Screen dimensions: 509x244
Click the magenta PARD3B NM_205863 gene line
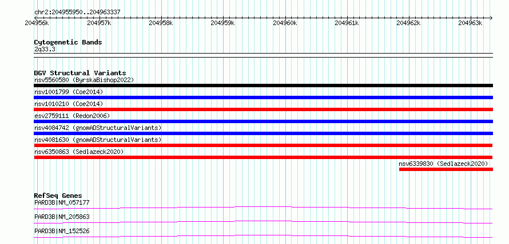click(263, 222)
